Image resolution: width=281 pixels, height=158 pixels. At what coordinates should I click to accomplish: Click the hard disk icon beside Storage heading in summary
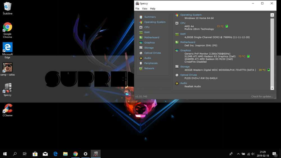[x=177, y=67]
